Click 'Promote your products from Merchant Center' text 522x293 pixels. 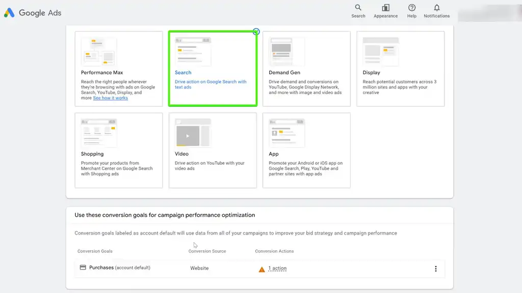click(117, 168)
